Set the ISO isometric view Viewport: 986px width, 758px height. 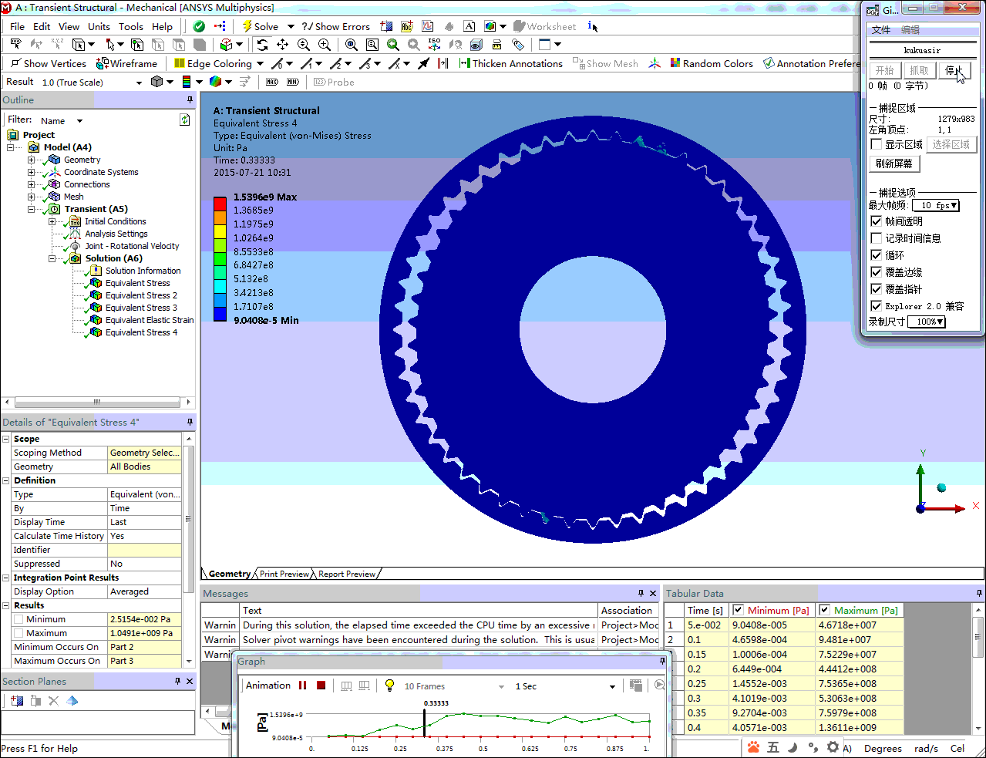[x=435, y=45]
